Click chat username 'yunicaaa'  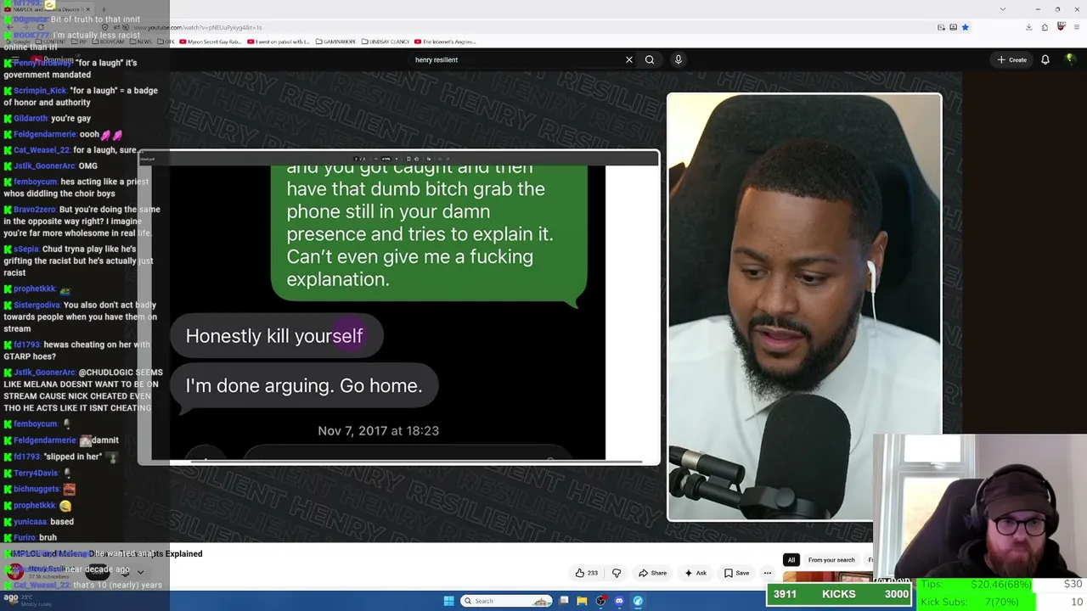30,522
